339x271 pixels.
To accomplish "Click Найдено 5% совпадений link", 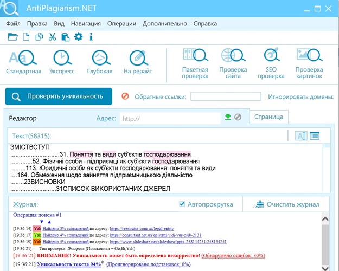I will coord(66,242).
